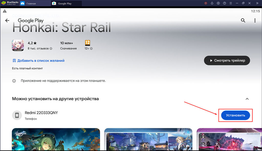Open BlueStacks red alert notification icon
This screenshot has height=151, width=262.
[x=206, y=3]
